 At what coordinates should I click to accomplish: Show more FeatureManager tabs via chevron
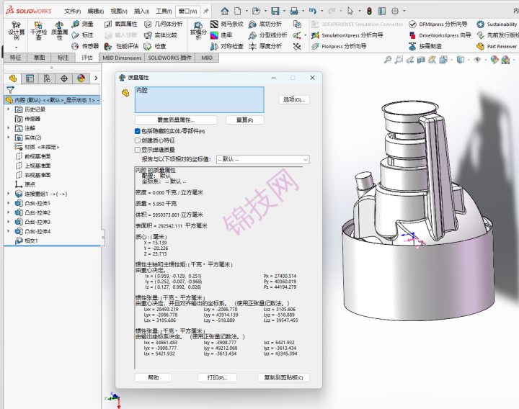(96, 78)
